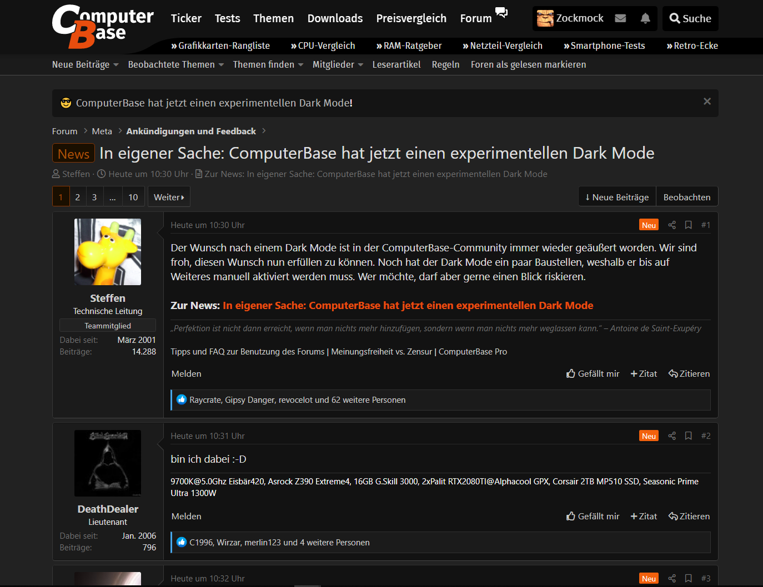Open the Preisvergleich main menu item
Screen dimensions: 763x587
[411, 18]
